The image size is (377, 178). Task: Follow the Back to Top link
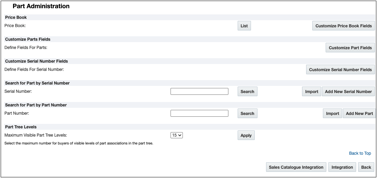tap(360, 153)
